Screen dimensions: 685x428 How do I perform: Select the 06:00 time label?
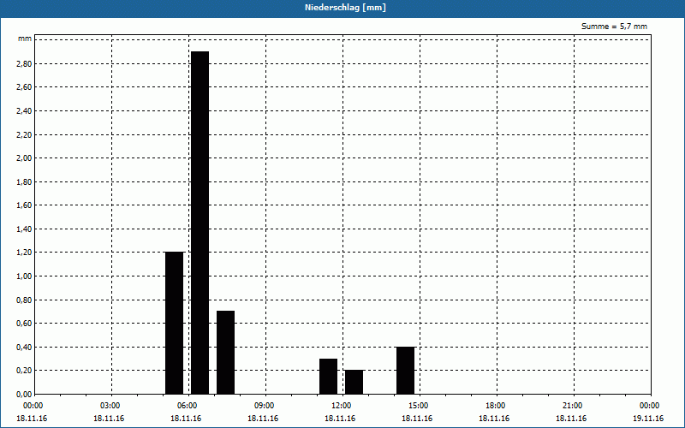point(188,406)
